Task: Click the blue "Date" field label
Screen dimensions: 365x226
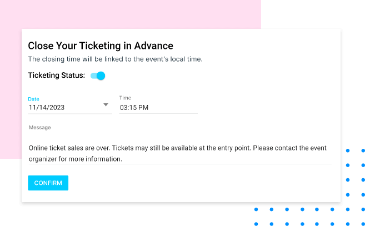Action: click(33, 99)
